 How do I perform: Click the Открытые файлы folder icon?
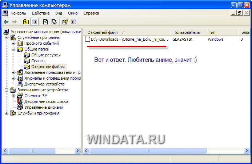(x=27, y=67)
